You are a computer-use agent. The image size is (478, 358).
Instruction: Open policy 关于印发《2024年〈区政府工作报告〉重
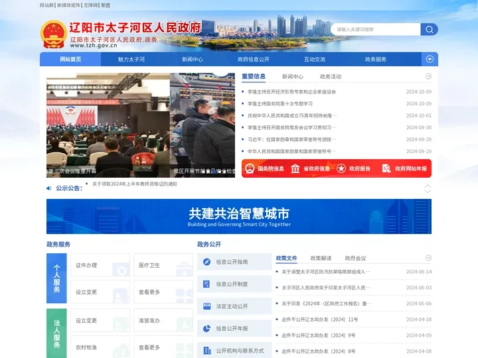(x=327, y=304)
